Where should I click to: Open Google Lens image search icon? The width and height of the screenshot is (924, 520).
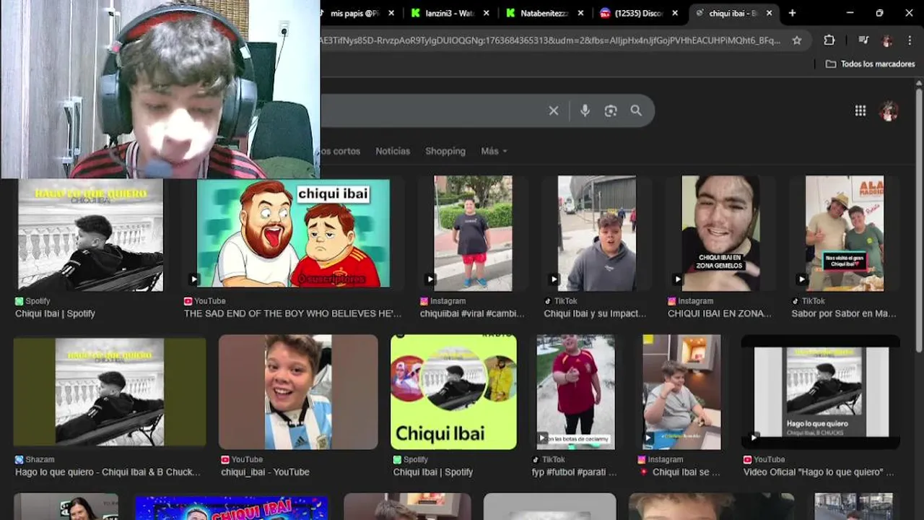[611, 110]
